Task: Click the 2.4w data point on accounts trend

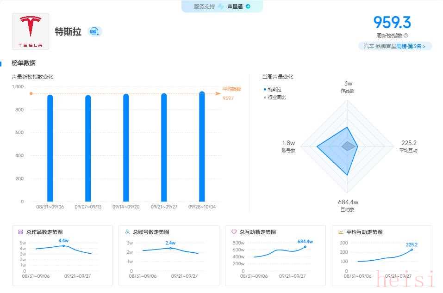Action: [x=170, y=248]
